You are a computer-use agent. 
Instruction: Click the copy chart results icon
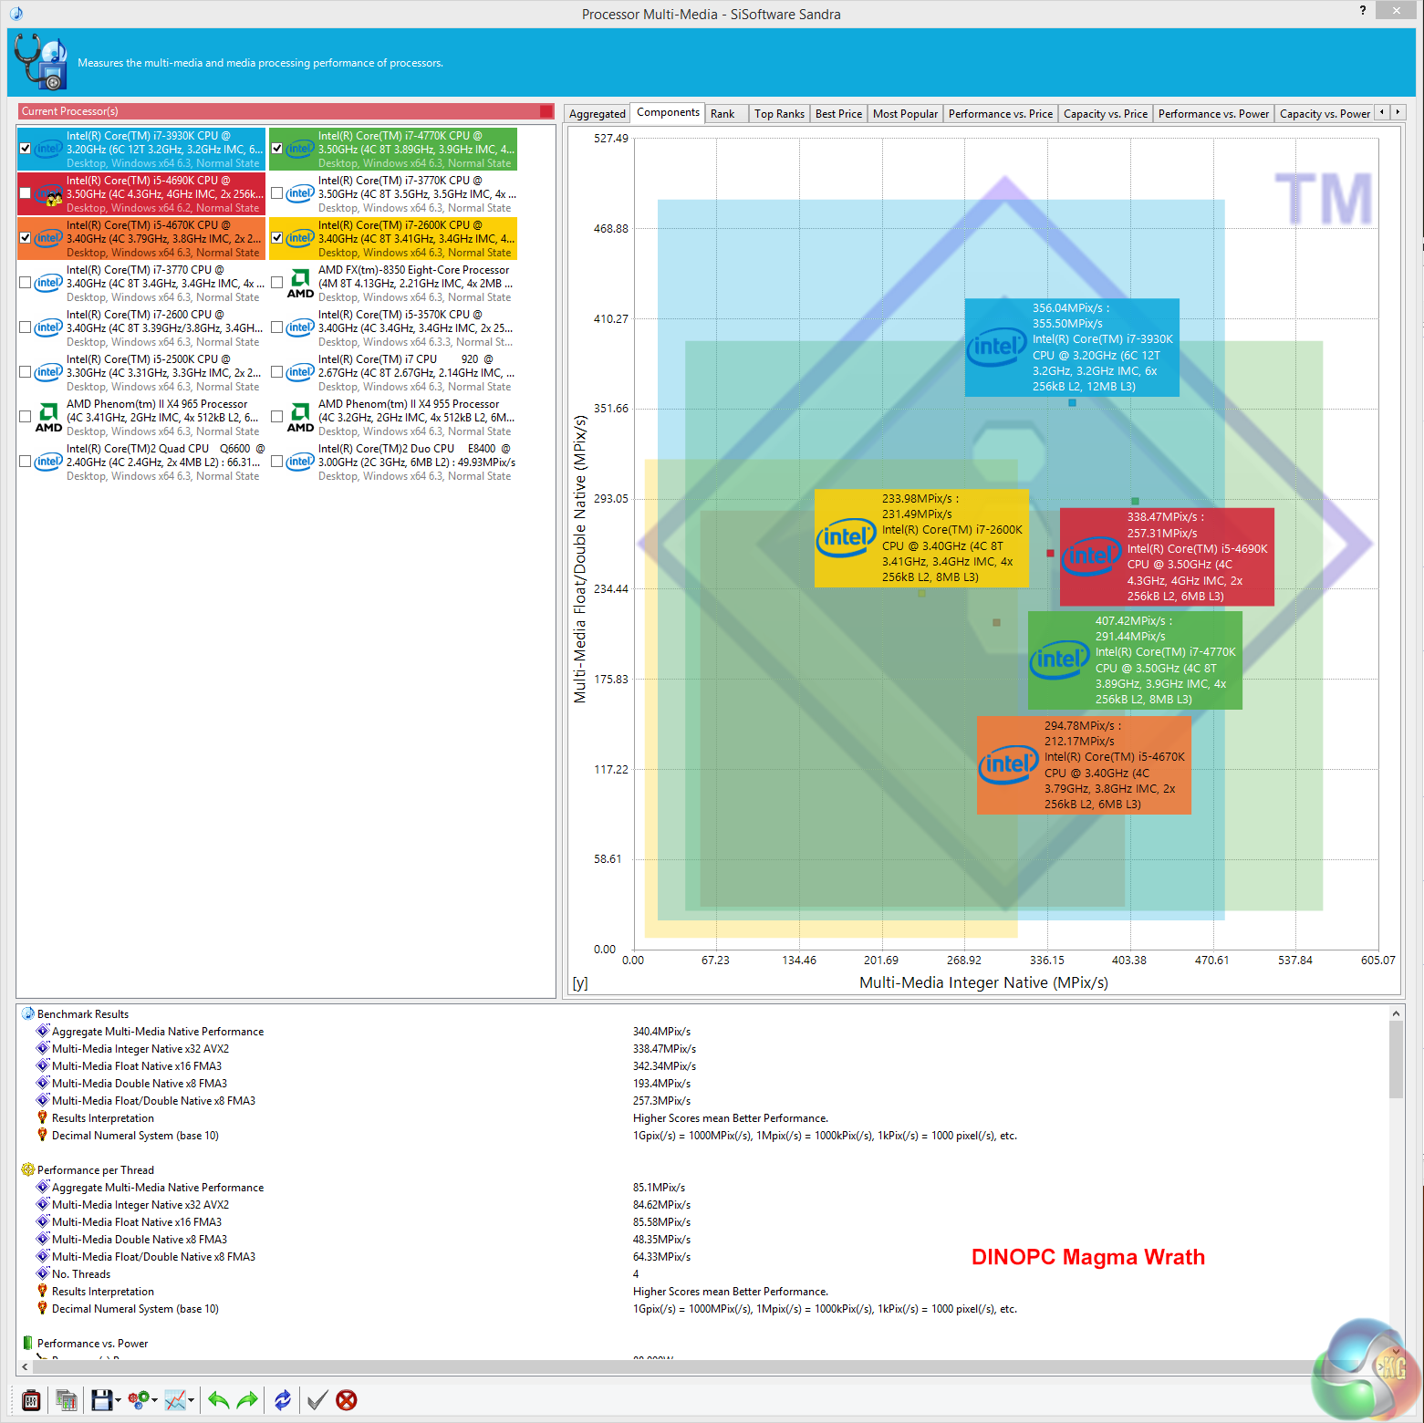pos(66,1400)
